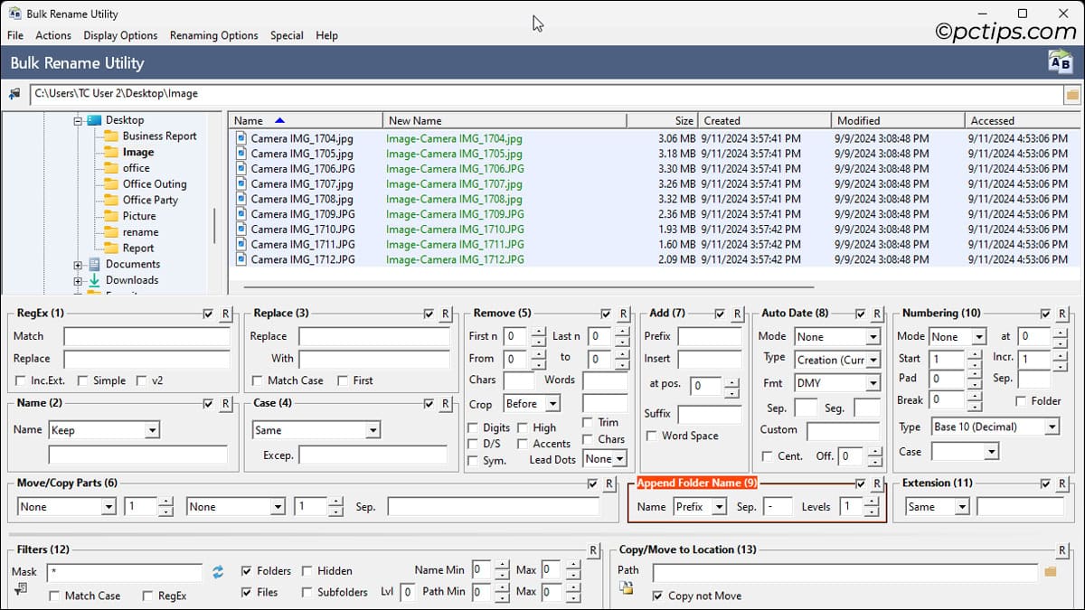Click the small icon left of the folder path box

tap(14, 93)
